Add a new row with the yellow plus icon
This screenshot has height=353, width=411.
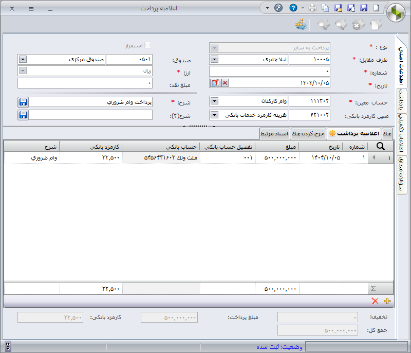(387, 301)
